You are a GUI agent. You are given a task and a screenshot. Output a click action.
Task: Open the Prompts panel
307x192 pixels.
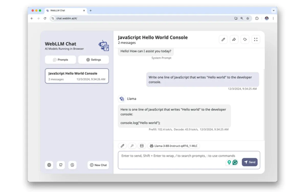coord(60,60)
